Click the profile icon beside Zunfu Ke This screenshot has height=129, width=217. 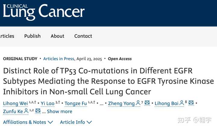click(x=27, y=111)
